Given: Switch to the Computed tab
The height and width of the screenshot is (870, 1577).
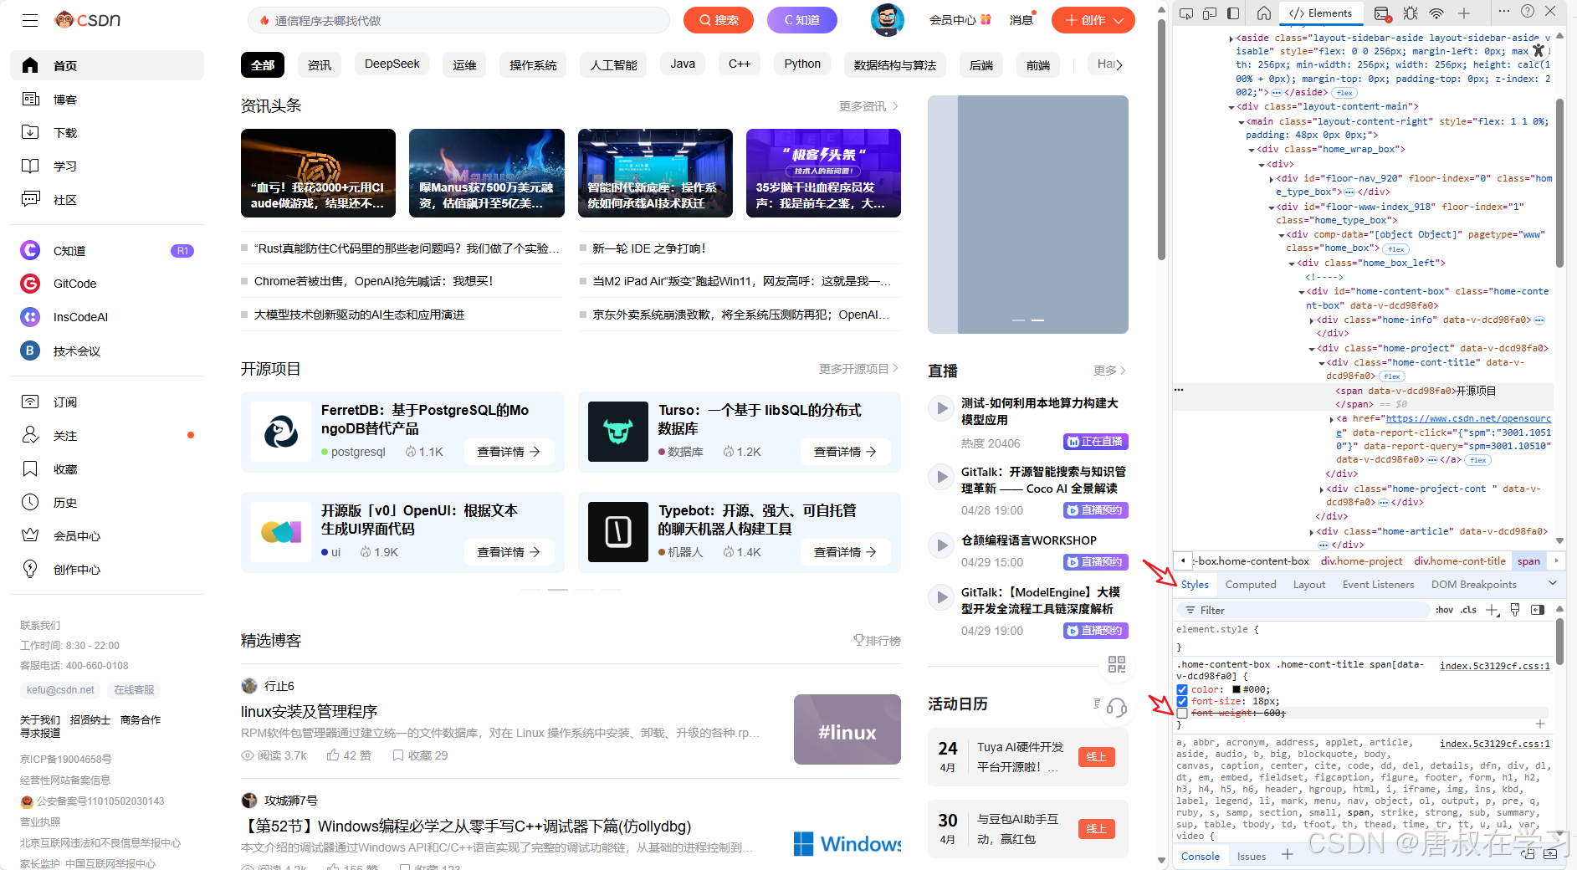Looking at the screenshot, I should point(1251,585).
